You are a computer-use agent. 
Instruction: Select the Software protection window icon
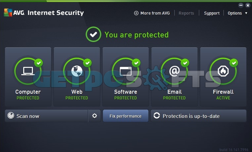[126, 71]
